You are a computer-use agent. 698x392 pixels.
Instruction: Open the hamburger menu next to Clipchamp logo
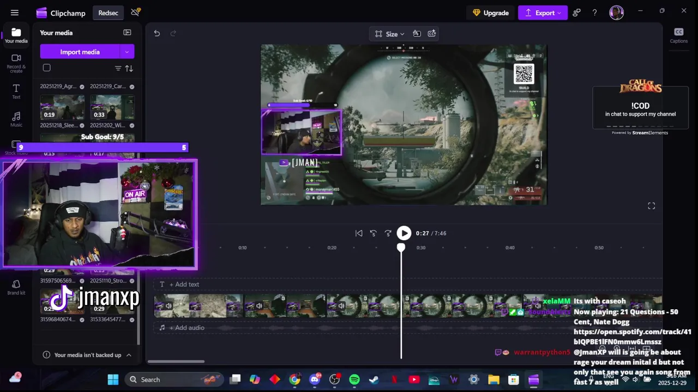click(15, 13)
